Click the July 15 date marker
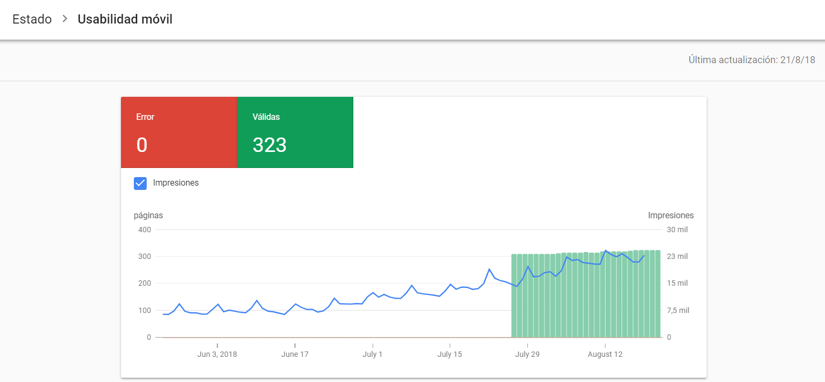Screen dimensions: 825x382 point(450,354)
